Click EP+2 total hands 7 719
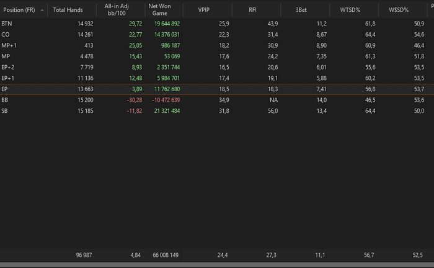The width and height of the screenshot is (434, 268). [x=87, y=67]
